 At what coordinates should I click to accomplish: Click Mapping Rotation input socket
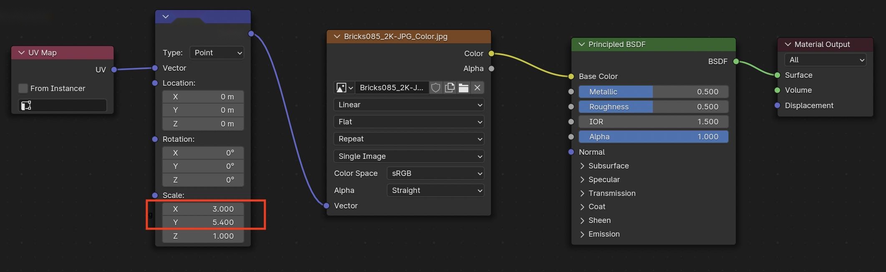tap(155, 139)
